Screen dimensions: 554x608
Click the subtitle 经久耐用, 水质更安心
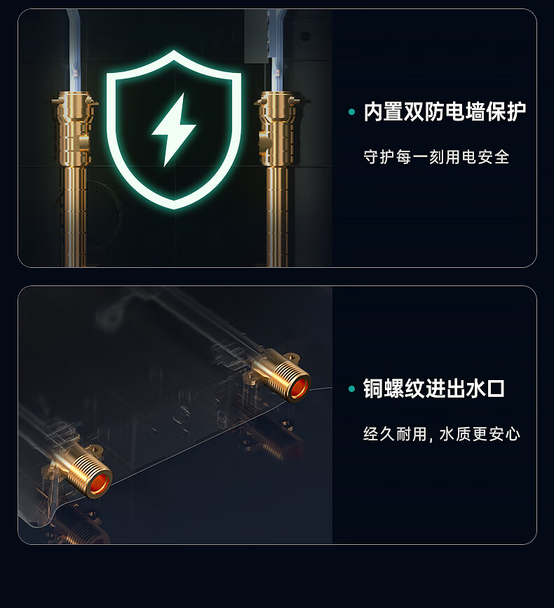pyautogui.click(x=442, y=433)
